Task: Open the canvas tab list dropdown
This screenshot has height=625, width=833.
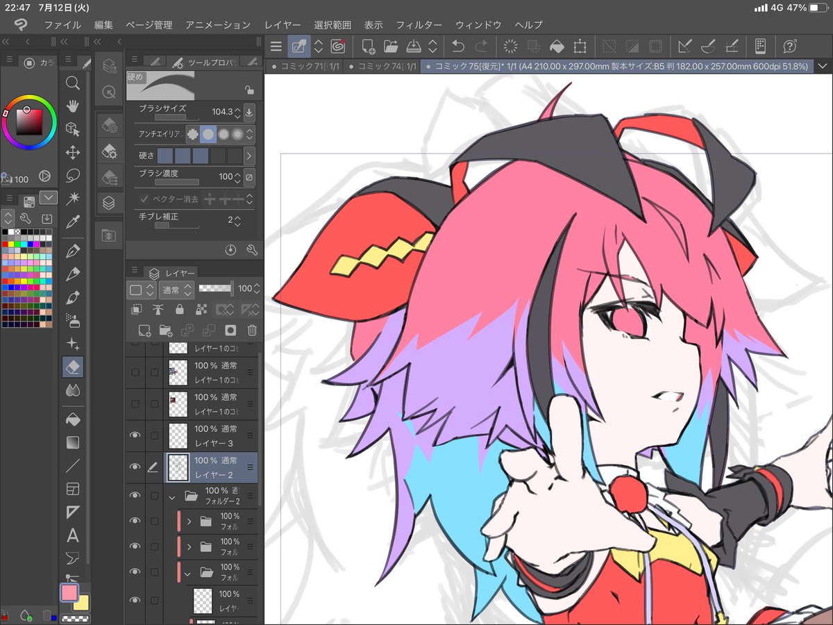Action: (823, 66)
